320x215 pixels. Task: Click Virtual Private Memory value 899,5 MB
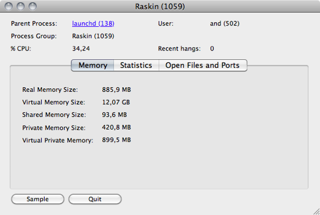point(116,140)
